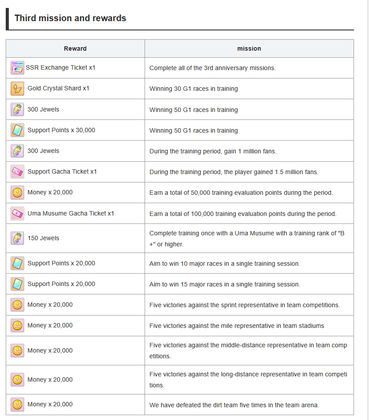This screenshot has height=420, width=369.
Task: Click the coin icon in sprint representative row
Action: pos(18,305)
